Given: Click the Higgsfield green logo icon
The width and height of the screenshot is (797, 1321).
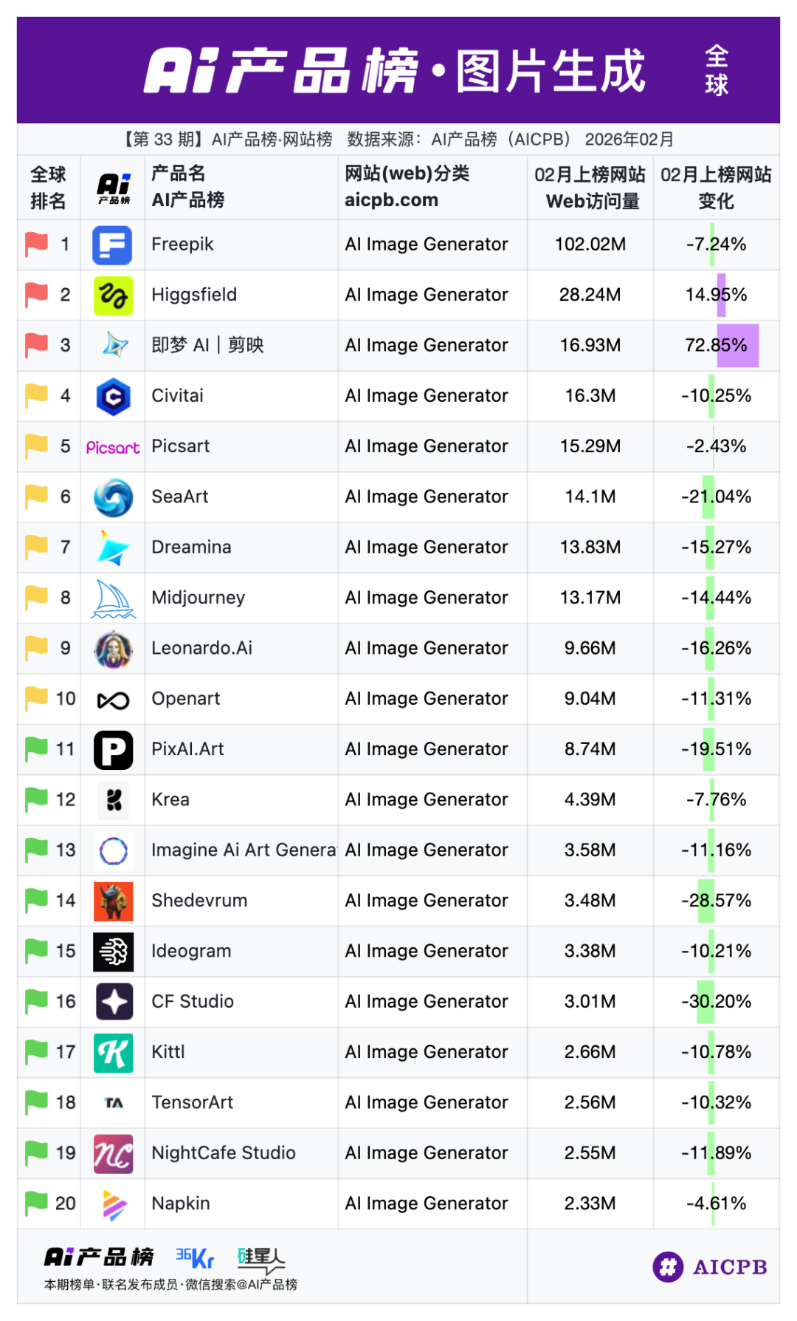Looking at the screenshot, I should pos(113,296).
